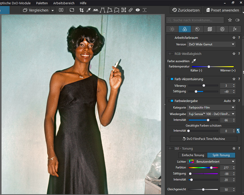244x195 pixels.
Task: Open the fx effects palette tab
Action: click(x=235, y=29)
